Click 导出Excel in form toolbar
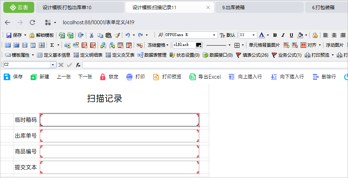 click(205, 77)
